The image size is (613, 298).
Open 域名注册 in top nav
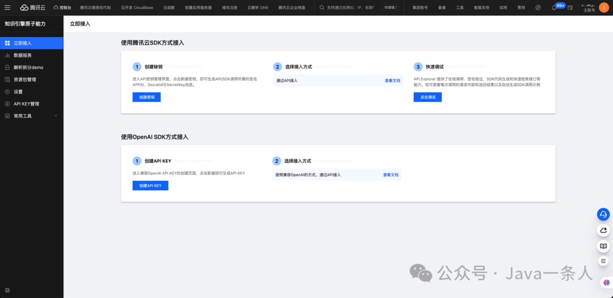229,7
